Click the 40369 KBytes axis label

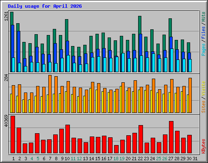coord(6,121)
